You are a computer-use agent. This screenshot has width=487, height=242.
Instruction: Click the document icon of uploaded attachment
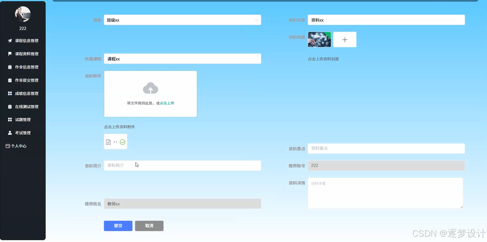pyautogui.click(x=108, y=142)
